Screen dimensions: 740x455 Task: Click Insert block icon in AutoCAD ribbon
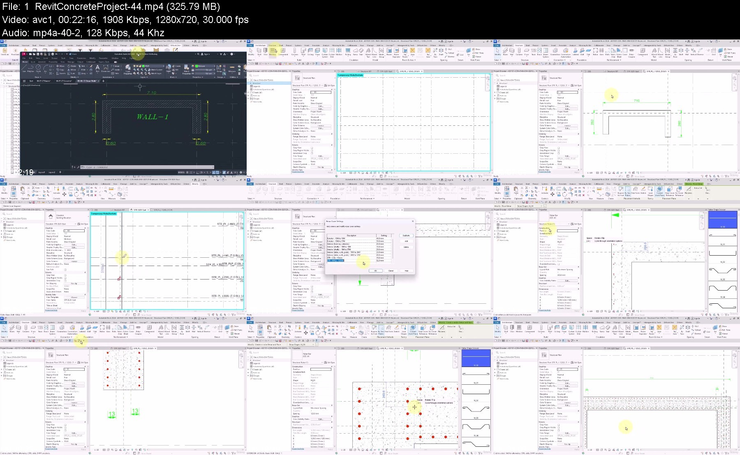(168, 68)
